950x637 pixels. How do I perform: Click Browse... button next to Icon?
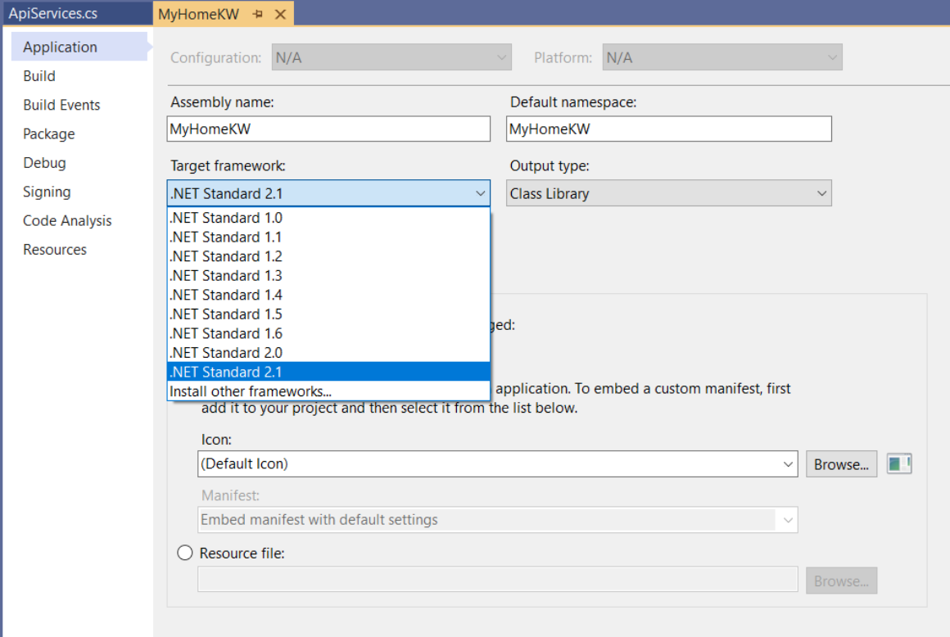(x=841, y=464)
